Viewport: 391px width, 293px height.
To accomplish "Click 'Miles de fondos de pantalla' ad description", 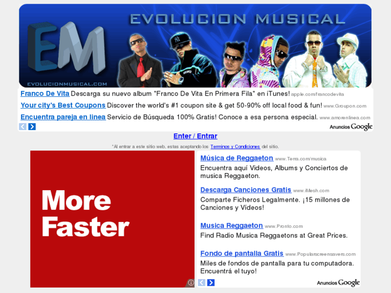I will point(277,267).
